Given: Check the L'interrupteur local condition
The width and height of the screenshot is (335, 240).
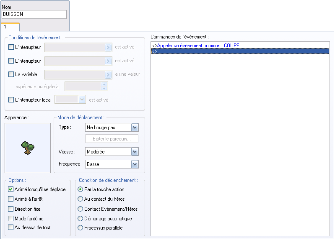Looking at the screenshot, I should (x=11, y=100).
